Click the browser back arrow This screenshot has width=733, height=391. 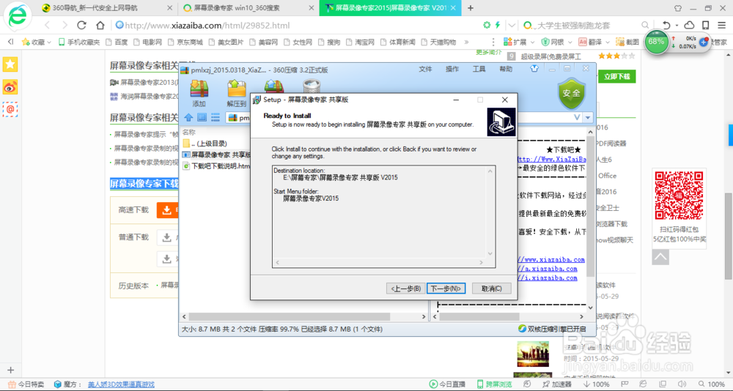(x=47, y=25)
